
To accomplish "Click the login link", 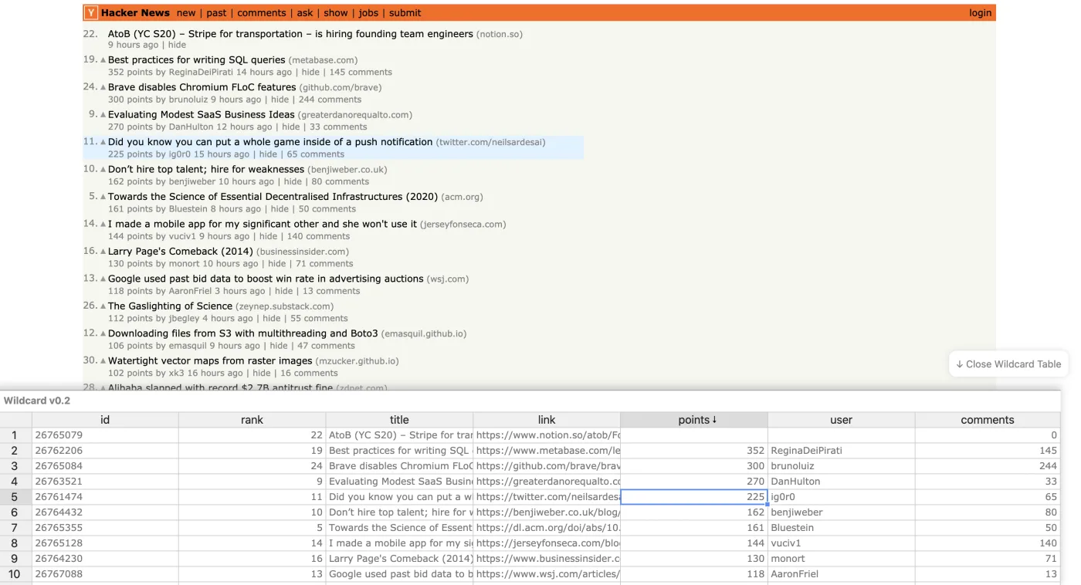I will click(x=981, y=13).
